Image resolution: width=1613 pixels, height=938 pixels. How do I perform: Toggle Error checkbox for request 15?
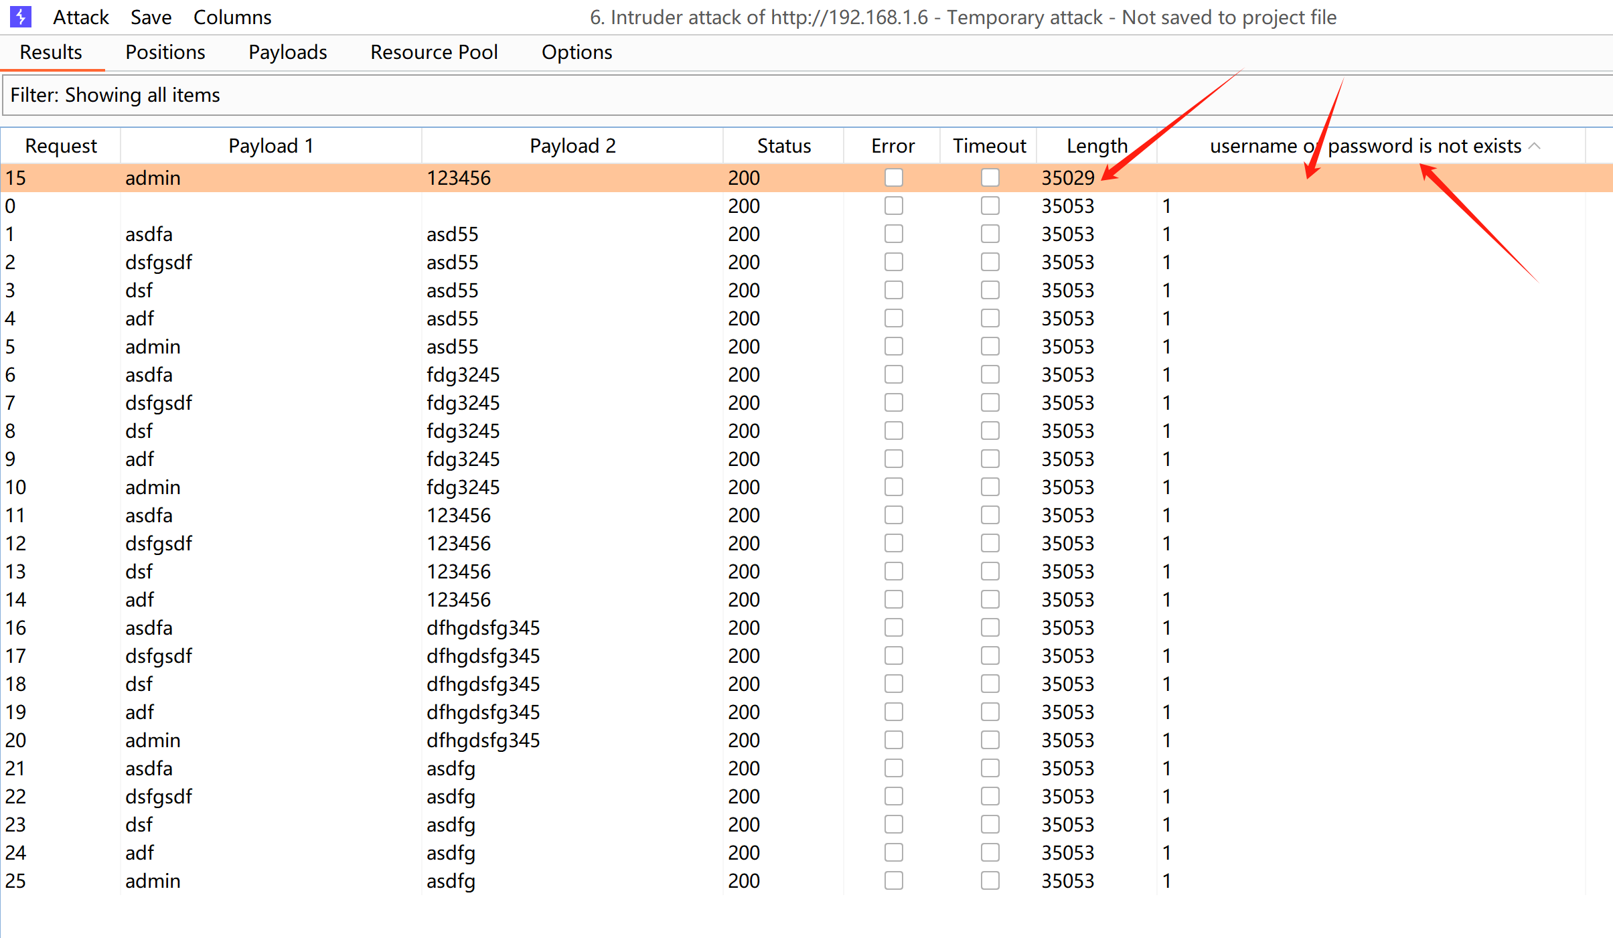click(893, 177)
